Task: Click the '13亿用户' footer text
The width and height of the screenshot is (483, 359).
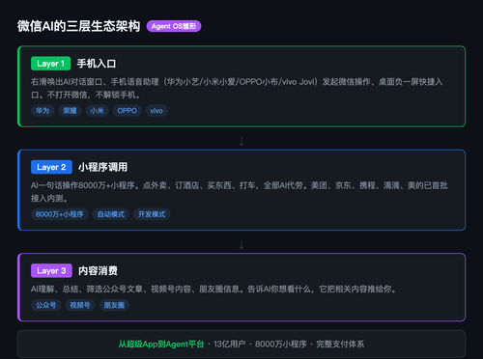Action: [229, 345]
